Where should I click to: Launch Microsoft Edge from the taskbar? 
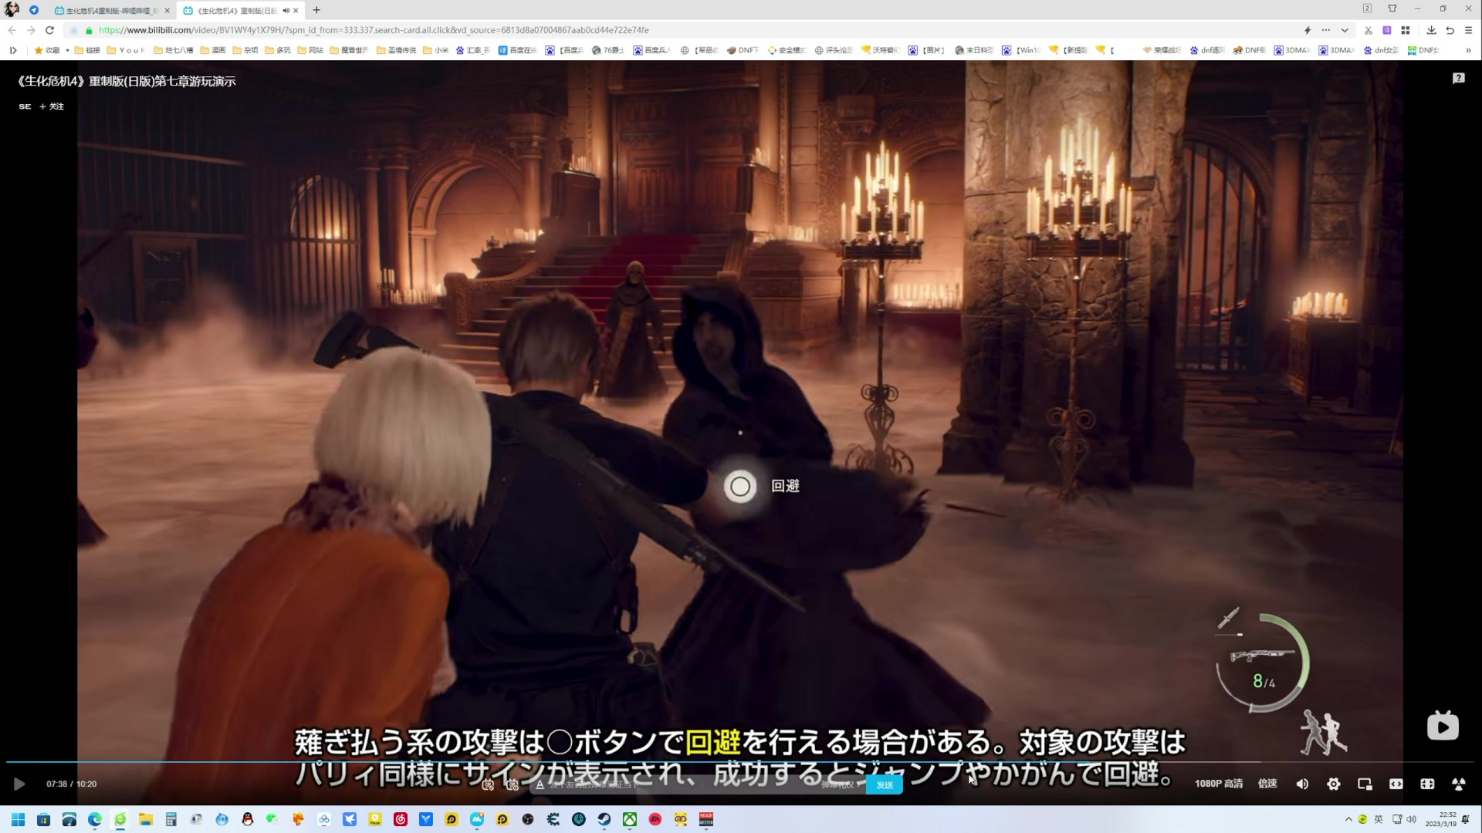coord(95,819)
